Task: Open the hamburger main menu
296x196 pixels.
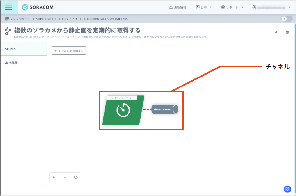Action: [9, 7]
